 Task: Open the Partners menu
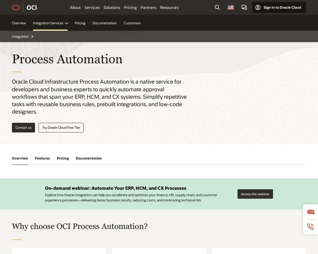click(148, 7)
